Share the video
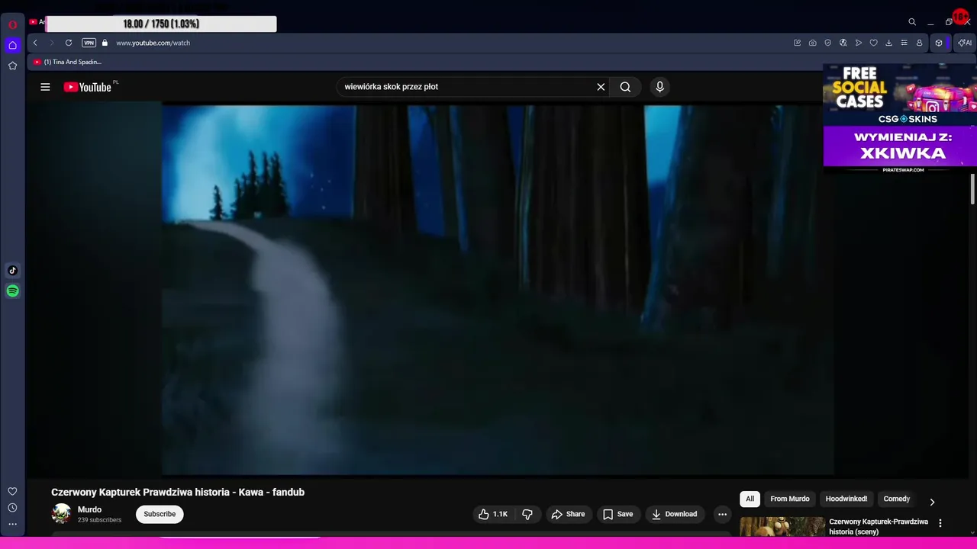Viewport: 977px width, 549px height. coord(568,514)
